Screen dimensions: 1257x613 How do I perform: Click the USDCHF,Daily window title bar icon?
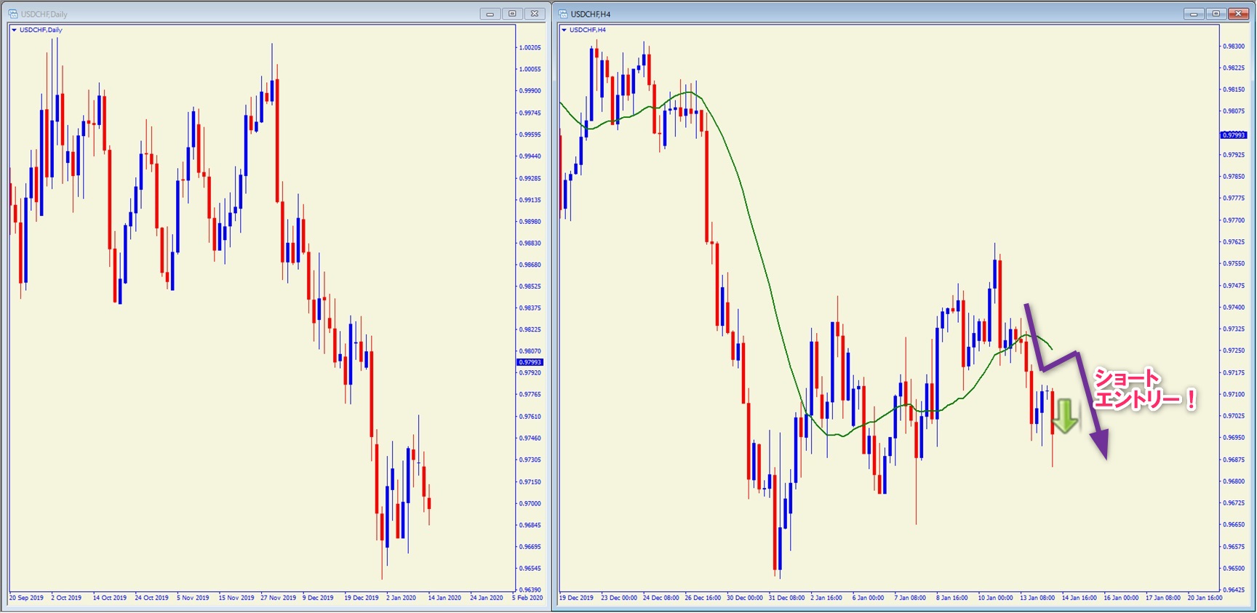(13, 14)
